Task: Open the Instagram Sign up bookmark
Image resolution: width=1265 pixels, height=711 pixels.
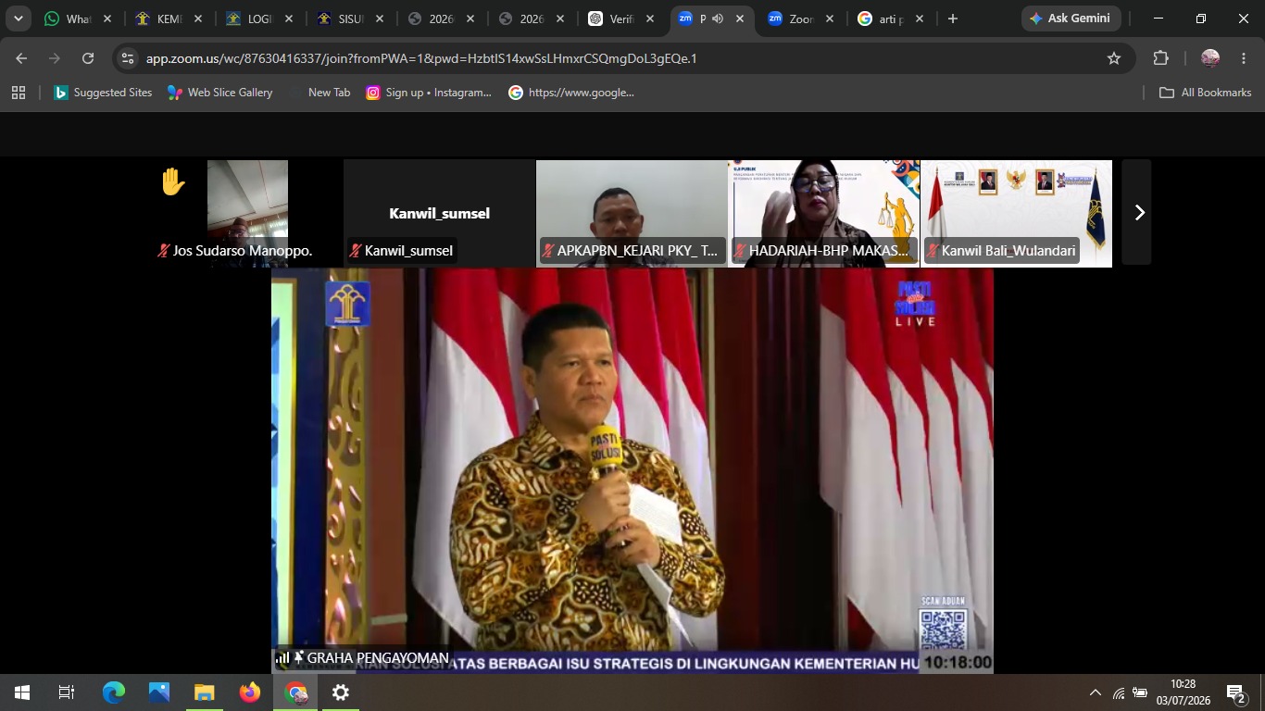Action: [429, 93]
